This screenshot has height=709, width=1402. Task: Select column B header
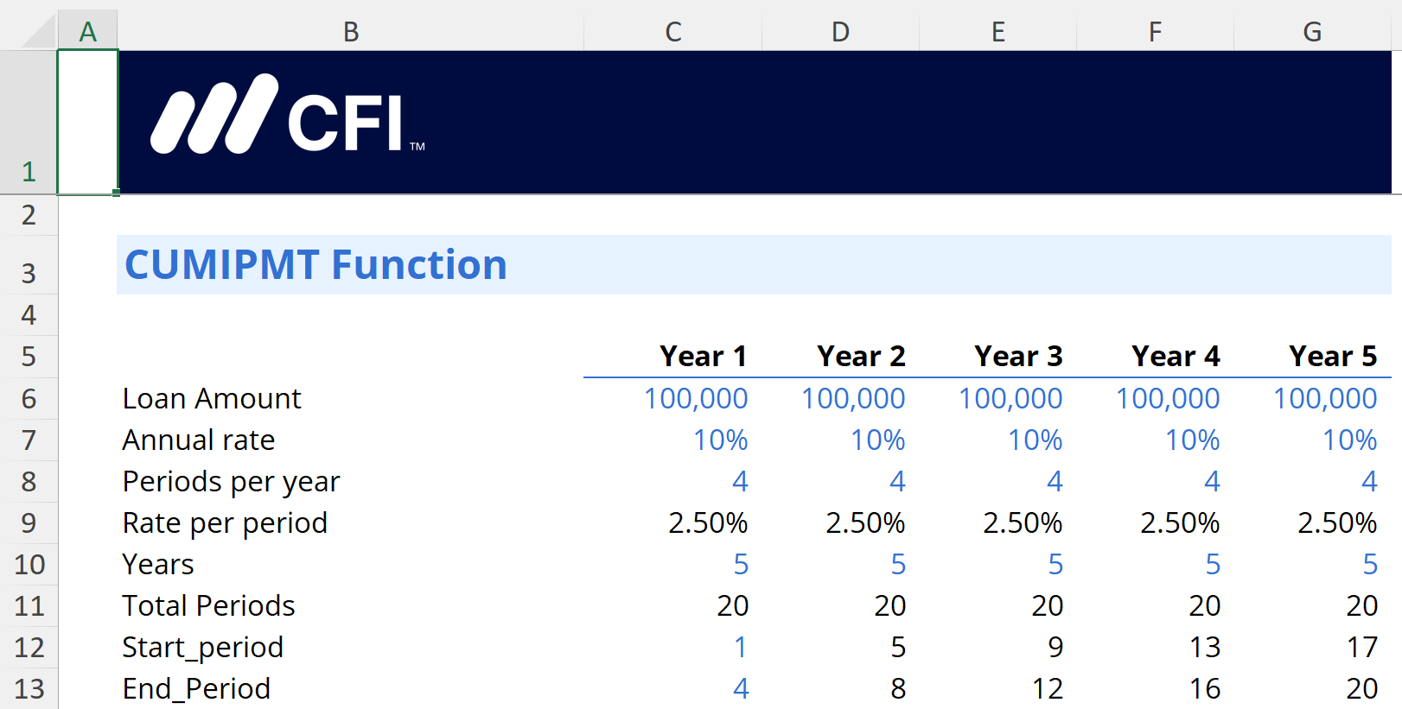click(x=350, y=32)
